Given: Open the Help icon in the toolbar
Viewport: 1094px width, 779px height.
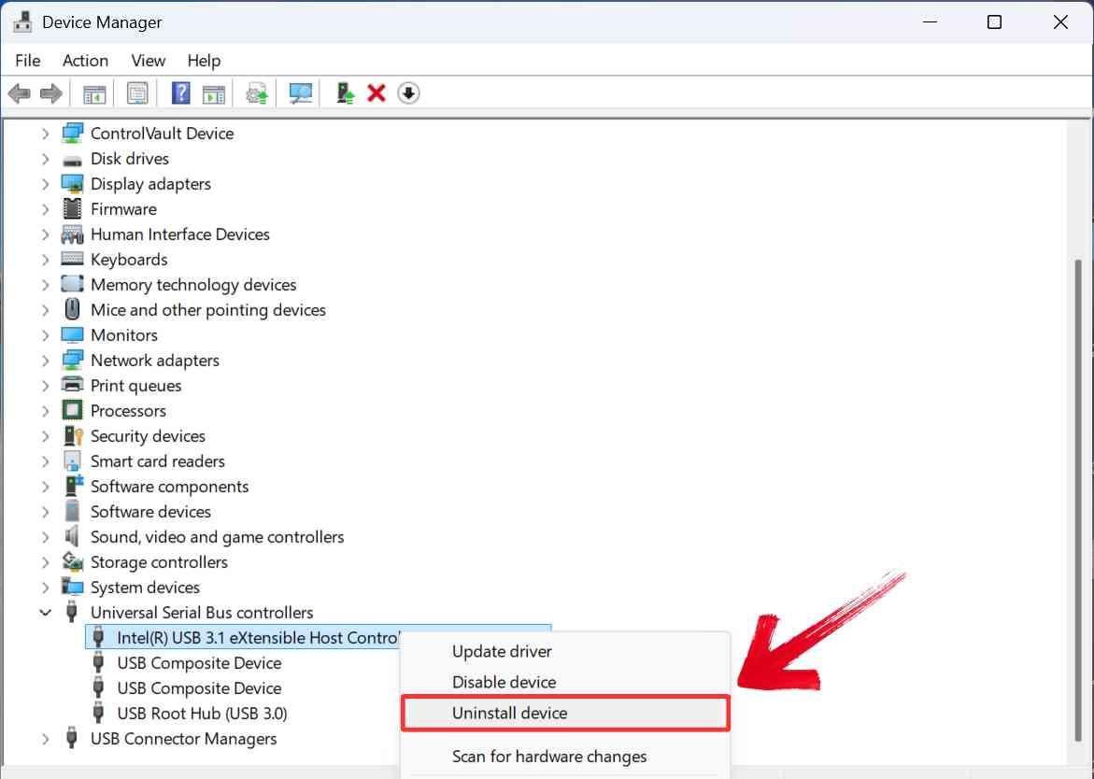Looking at the screenshot, I should [x=179, y=92].
